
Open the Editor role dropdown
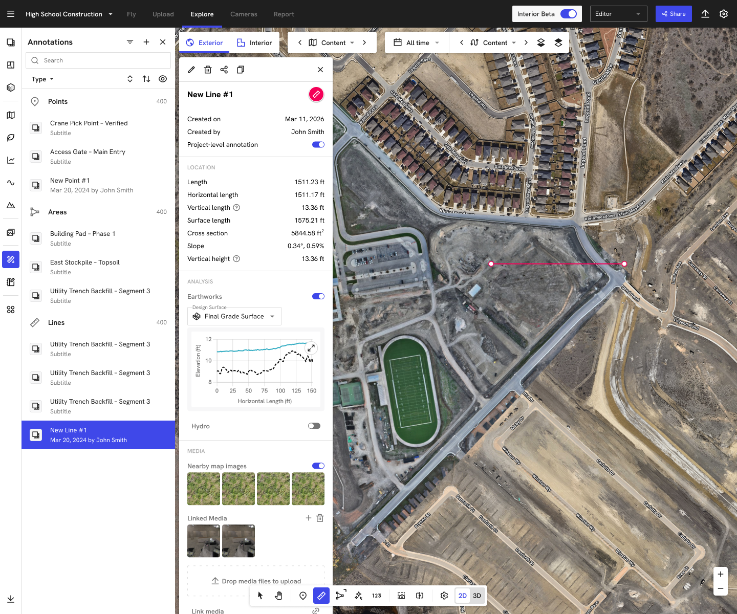tap(618, 14)
